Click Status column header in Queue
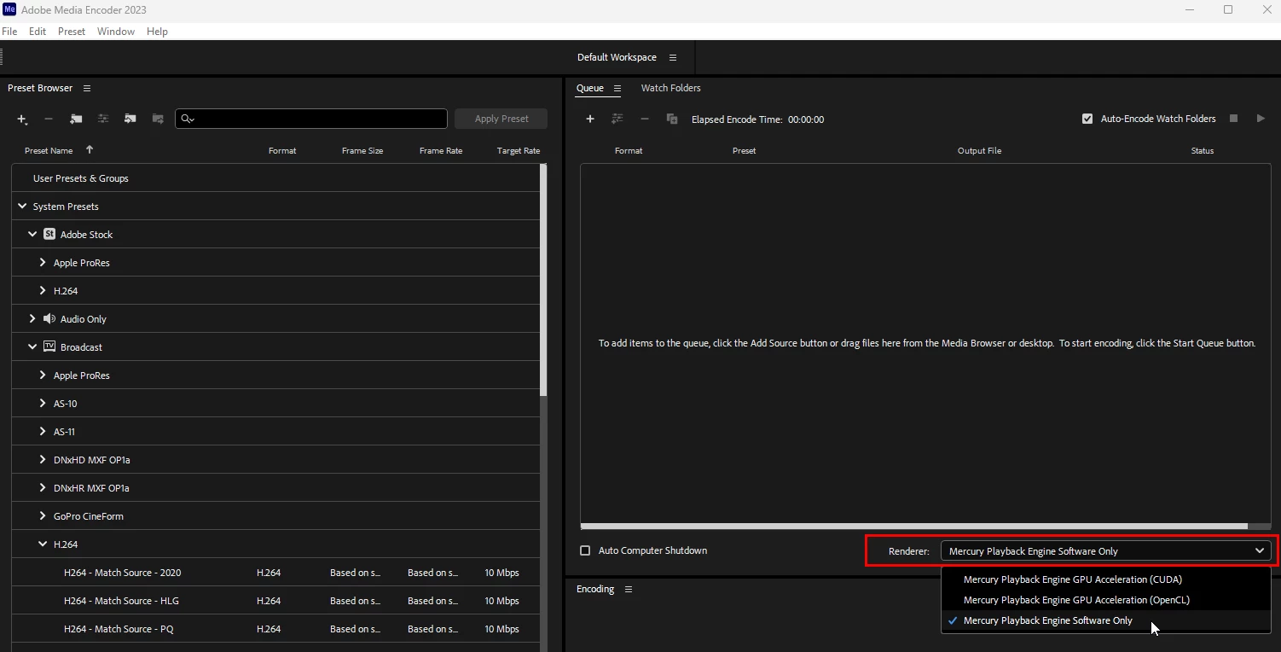This screenshot has width=1281, height=652. point(1203,150)
